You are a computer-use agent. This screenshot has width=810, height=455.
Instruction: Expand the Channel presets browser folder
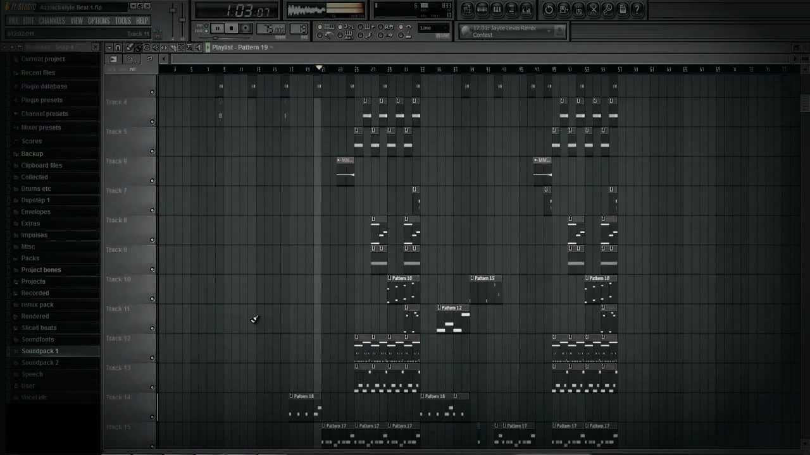(44, 114)
